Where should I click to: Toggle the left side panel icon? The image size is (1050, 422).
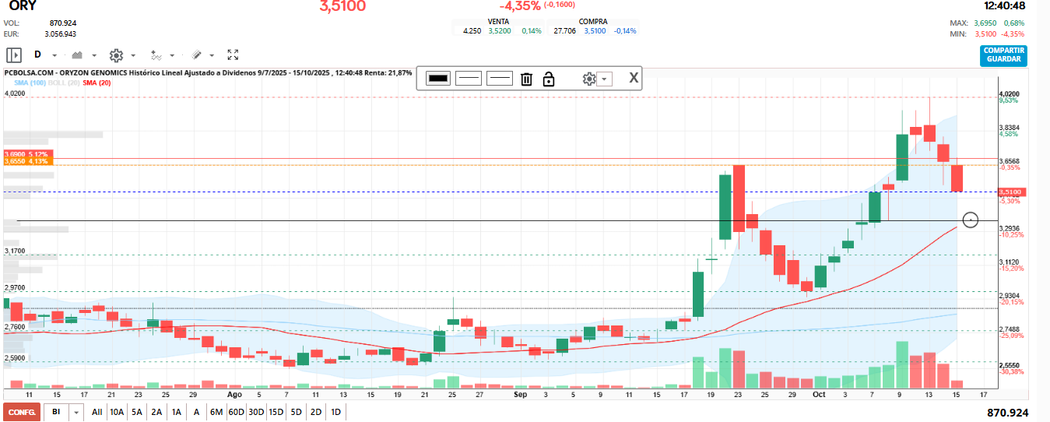point(13,55)
